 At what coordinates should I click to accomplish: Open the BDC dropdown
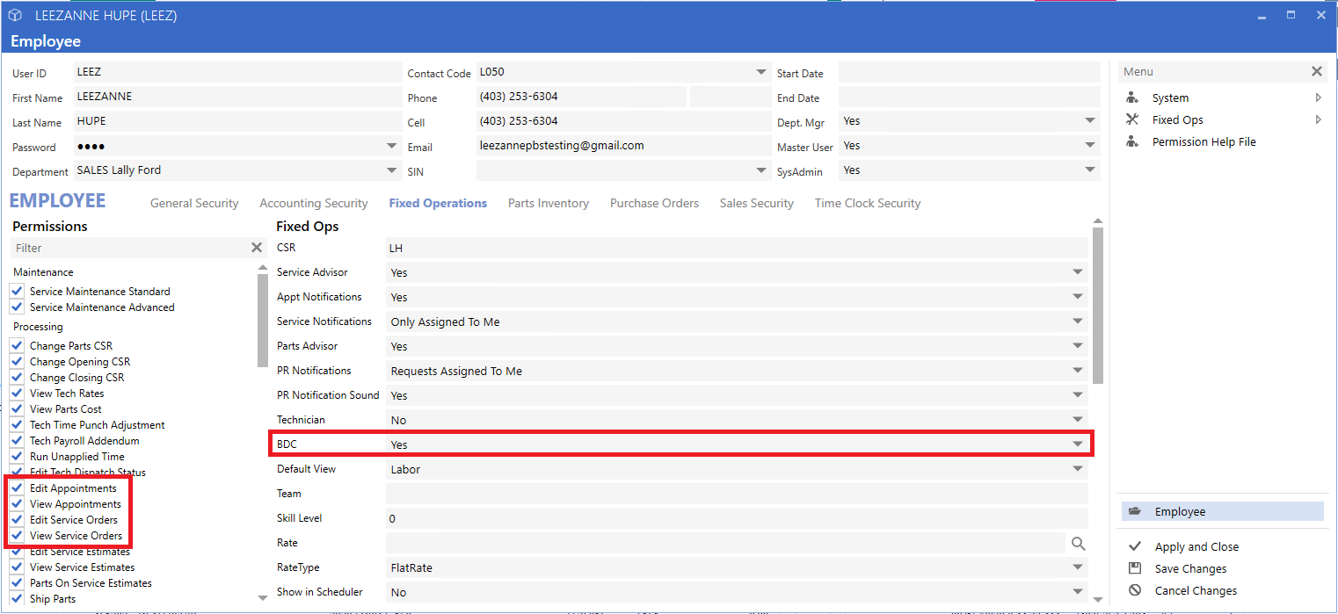[1078, 444]
